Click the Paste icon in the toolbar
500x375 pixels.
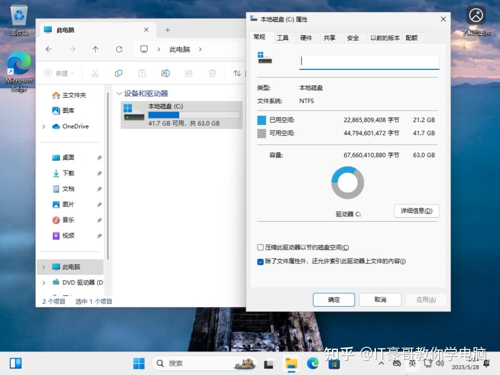coord(142,73)
